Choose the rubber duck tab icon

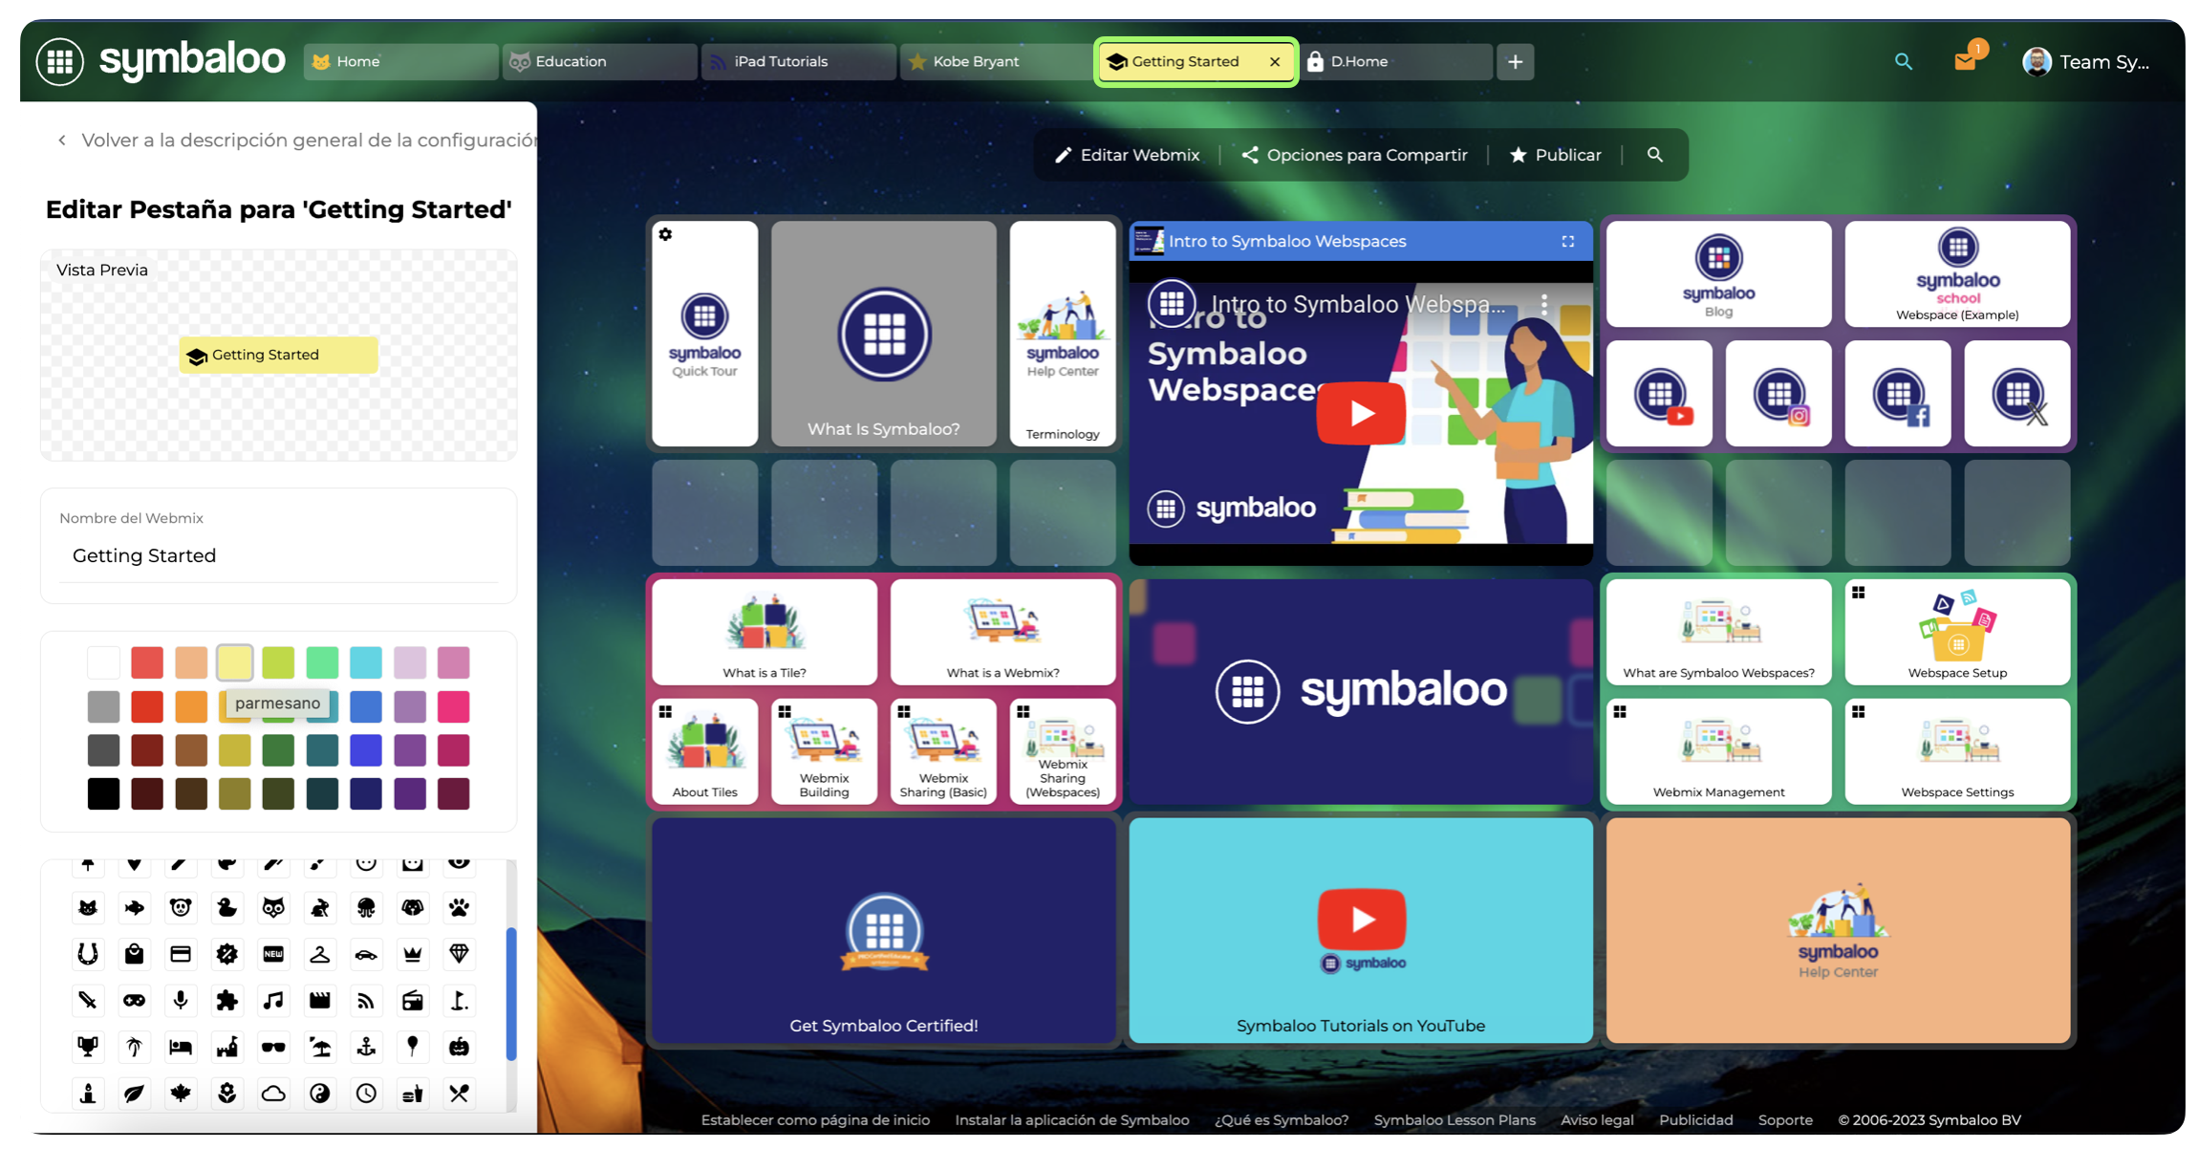click(226, 907)
